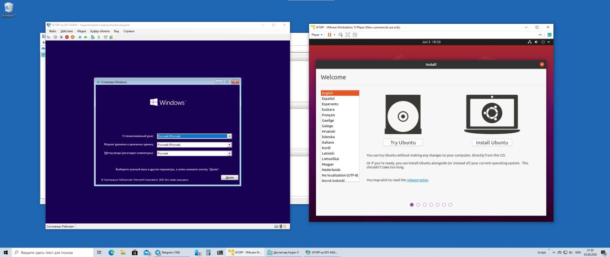Open the Медиа menu
Screen dimensions: 610x257
(x=81, y=31)
